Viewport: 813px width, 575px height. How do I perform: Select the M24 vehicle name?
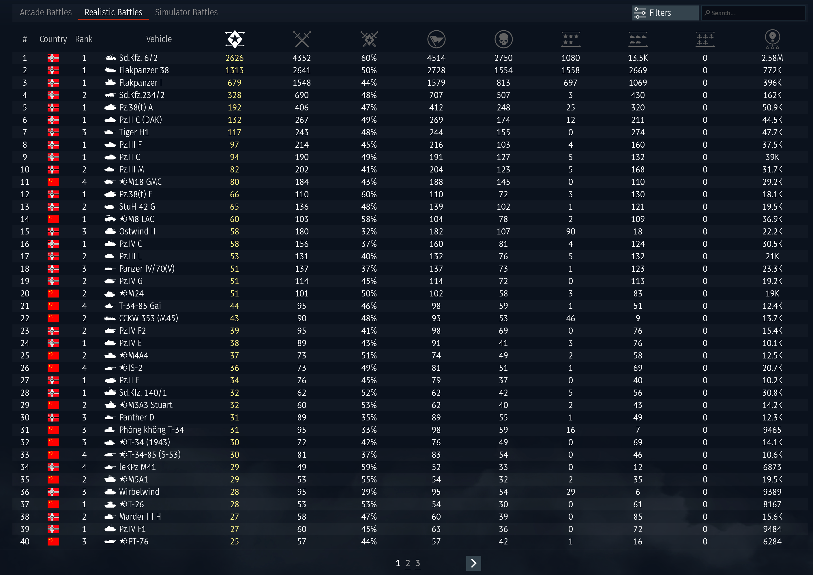click(132, 294)
